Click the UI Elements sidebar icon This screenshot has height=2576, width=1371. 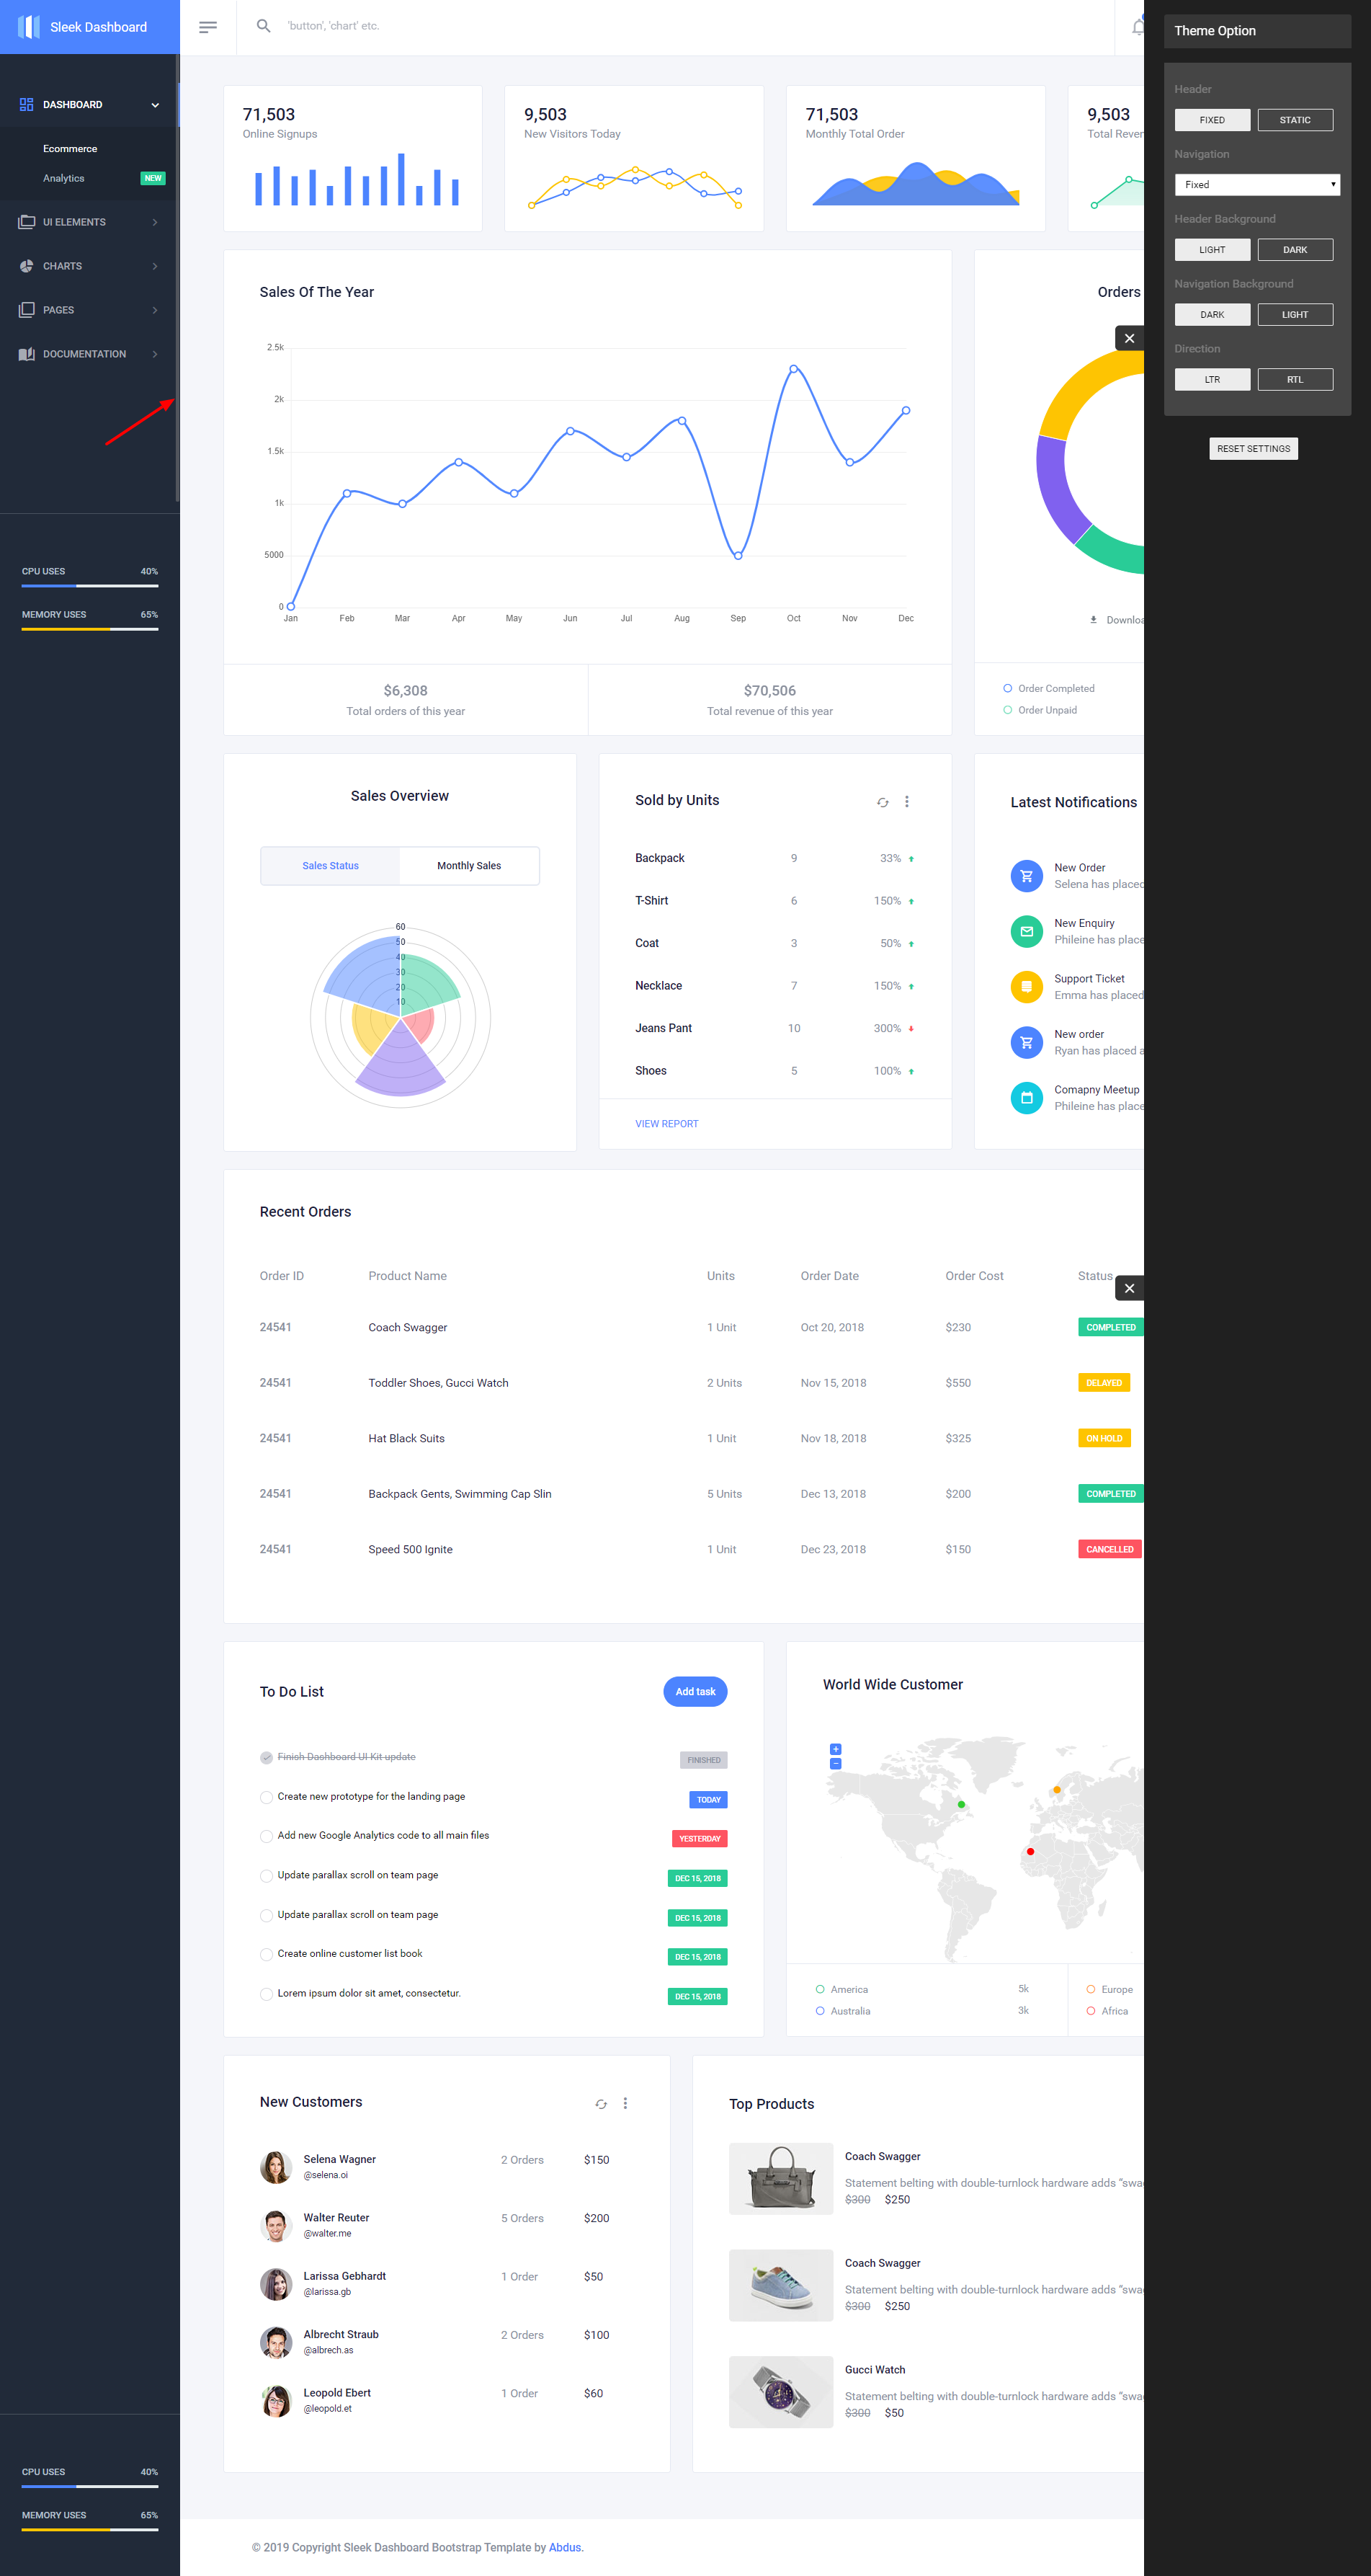click(x=26, y=221)
